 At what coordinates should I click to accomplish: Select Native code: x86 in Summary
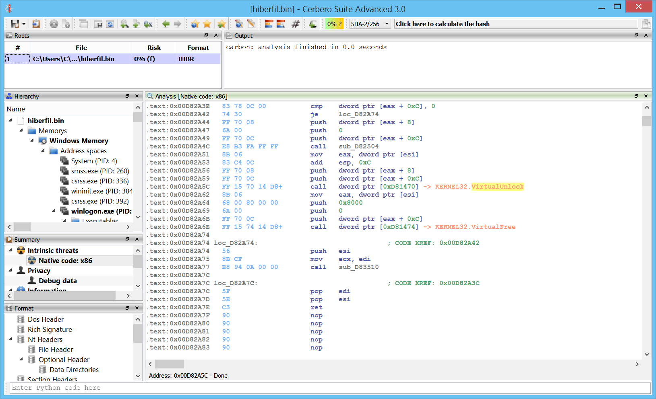(65, 261)
